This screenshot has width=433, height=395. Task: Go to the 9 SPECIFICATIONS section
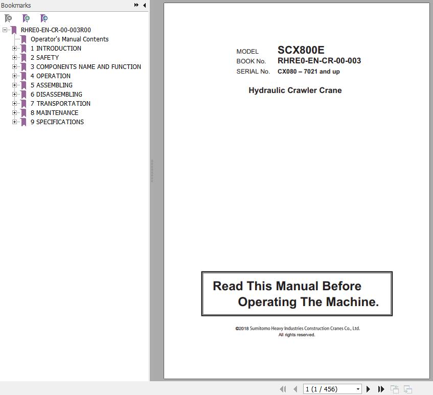point(57,122)
